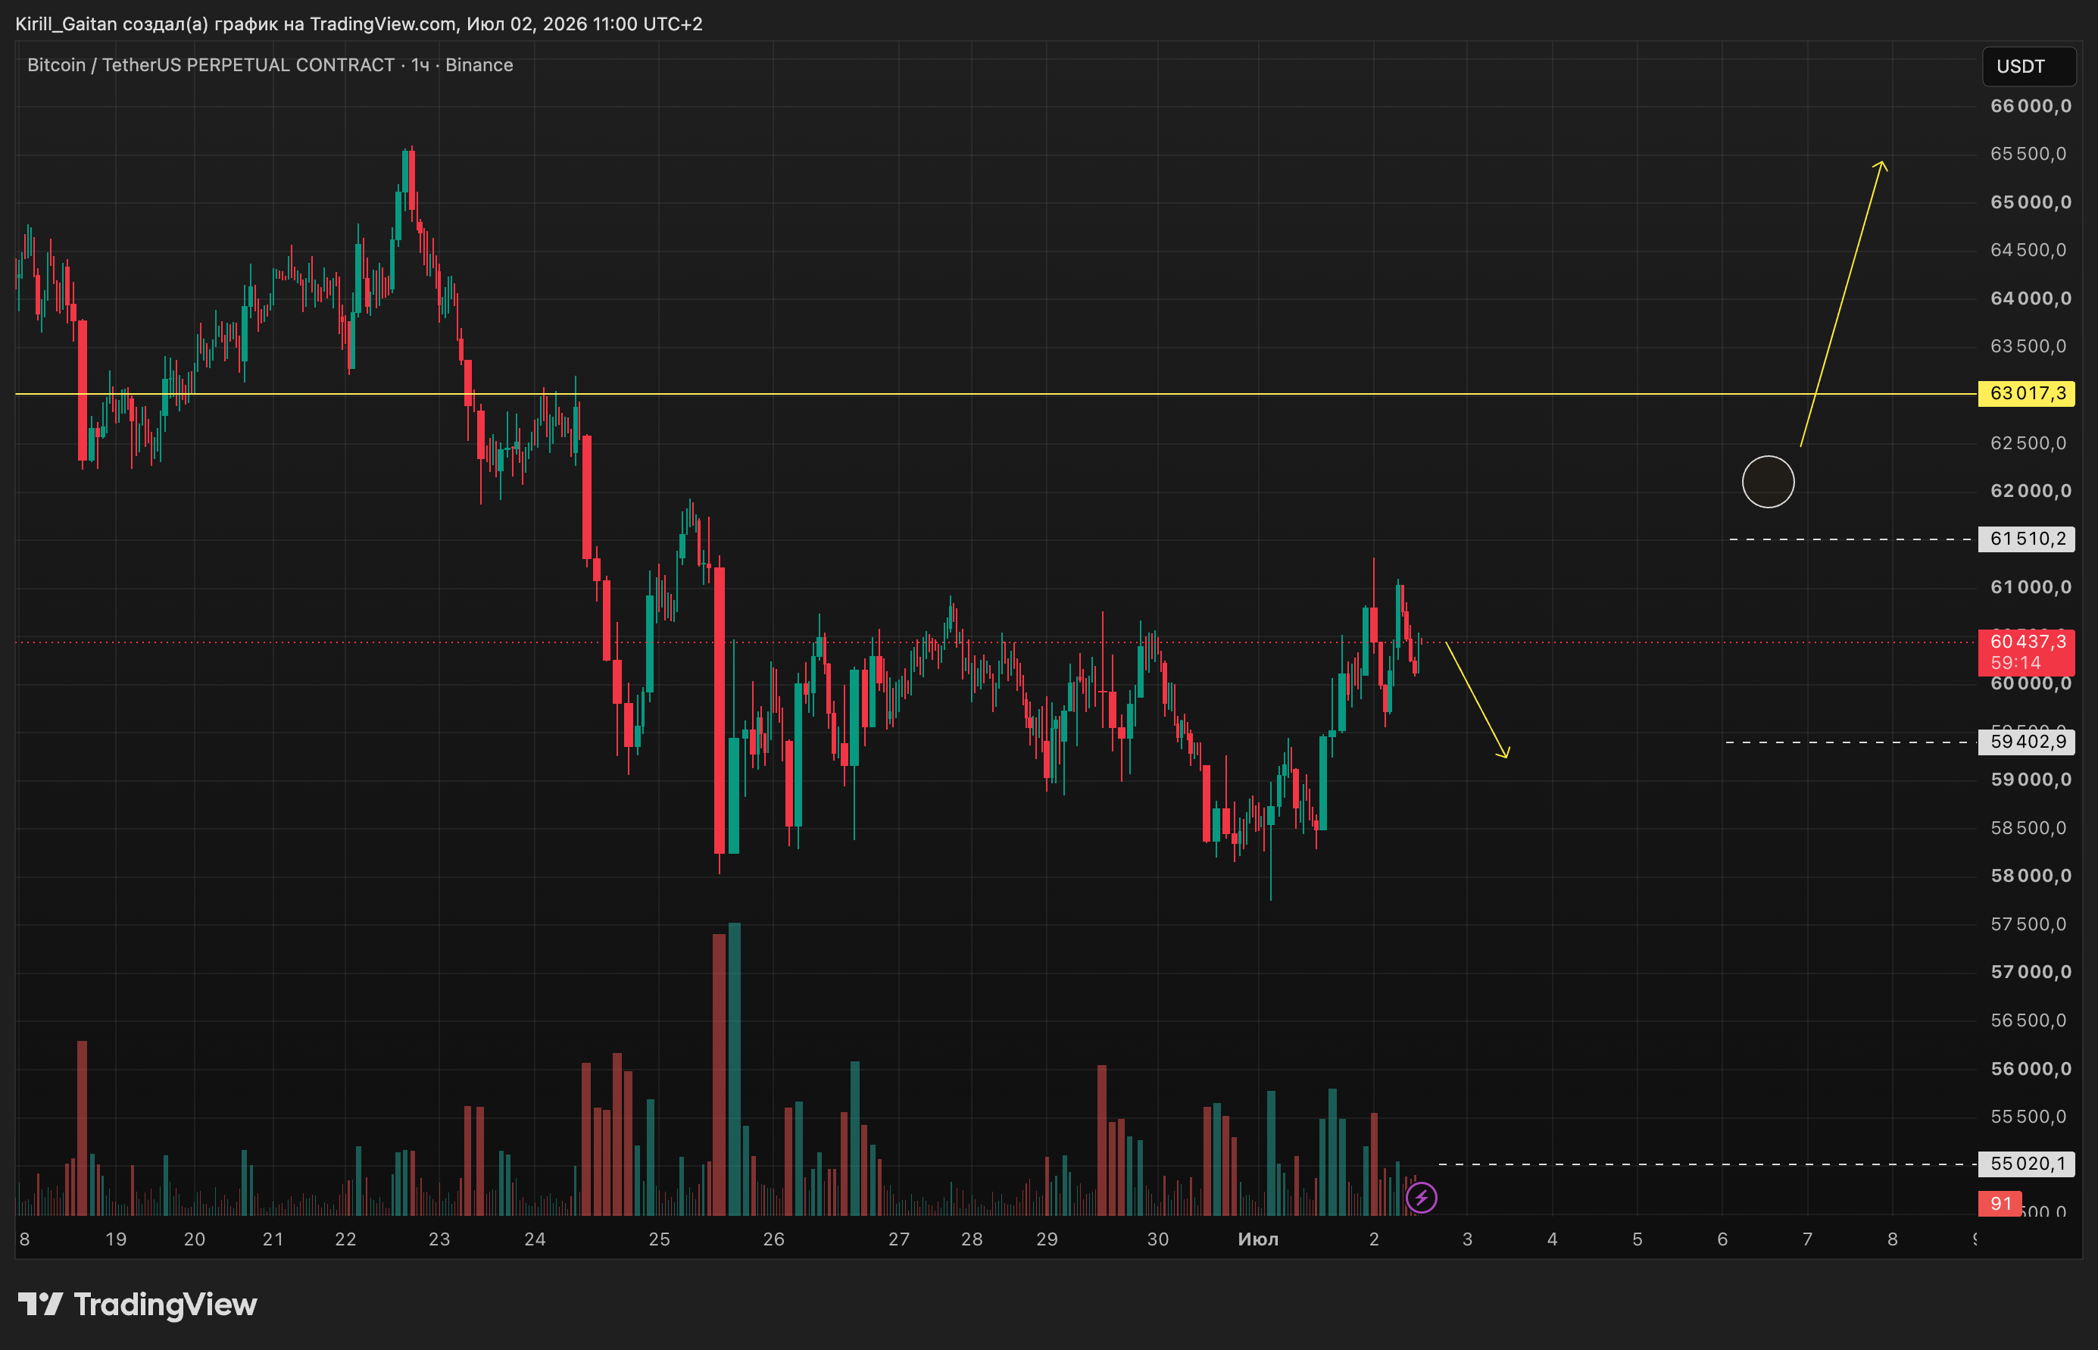This screenshot has width=2098, height=1350.
Task: Click the 57 500,0 price axis label
Action: pos(2028,924)
